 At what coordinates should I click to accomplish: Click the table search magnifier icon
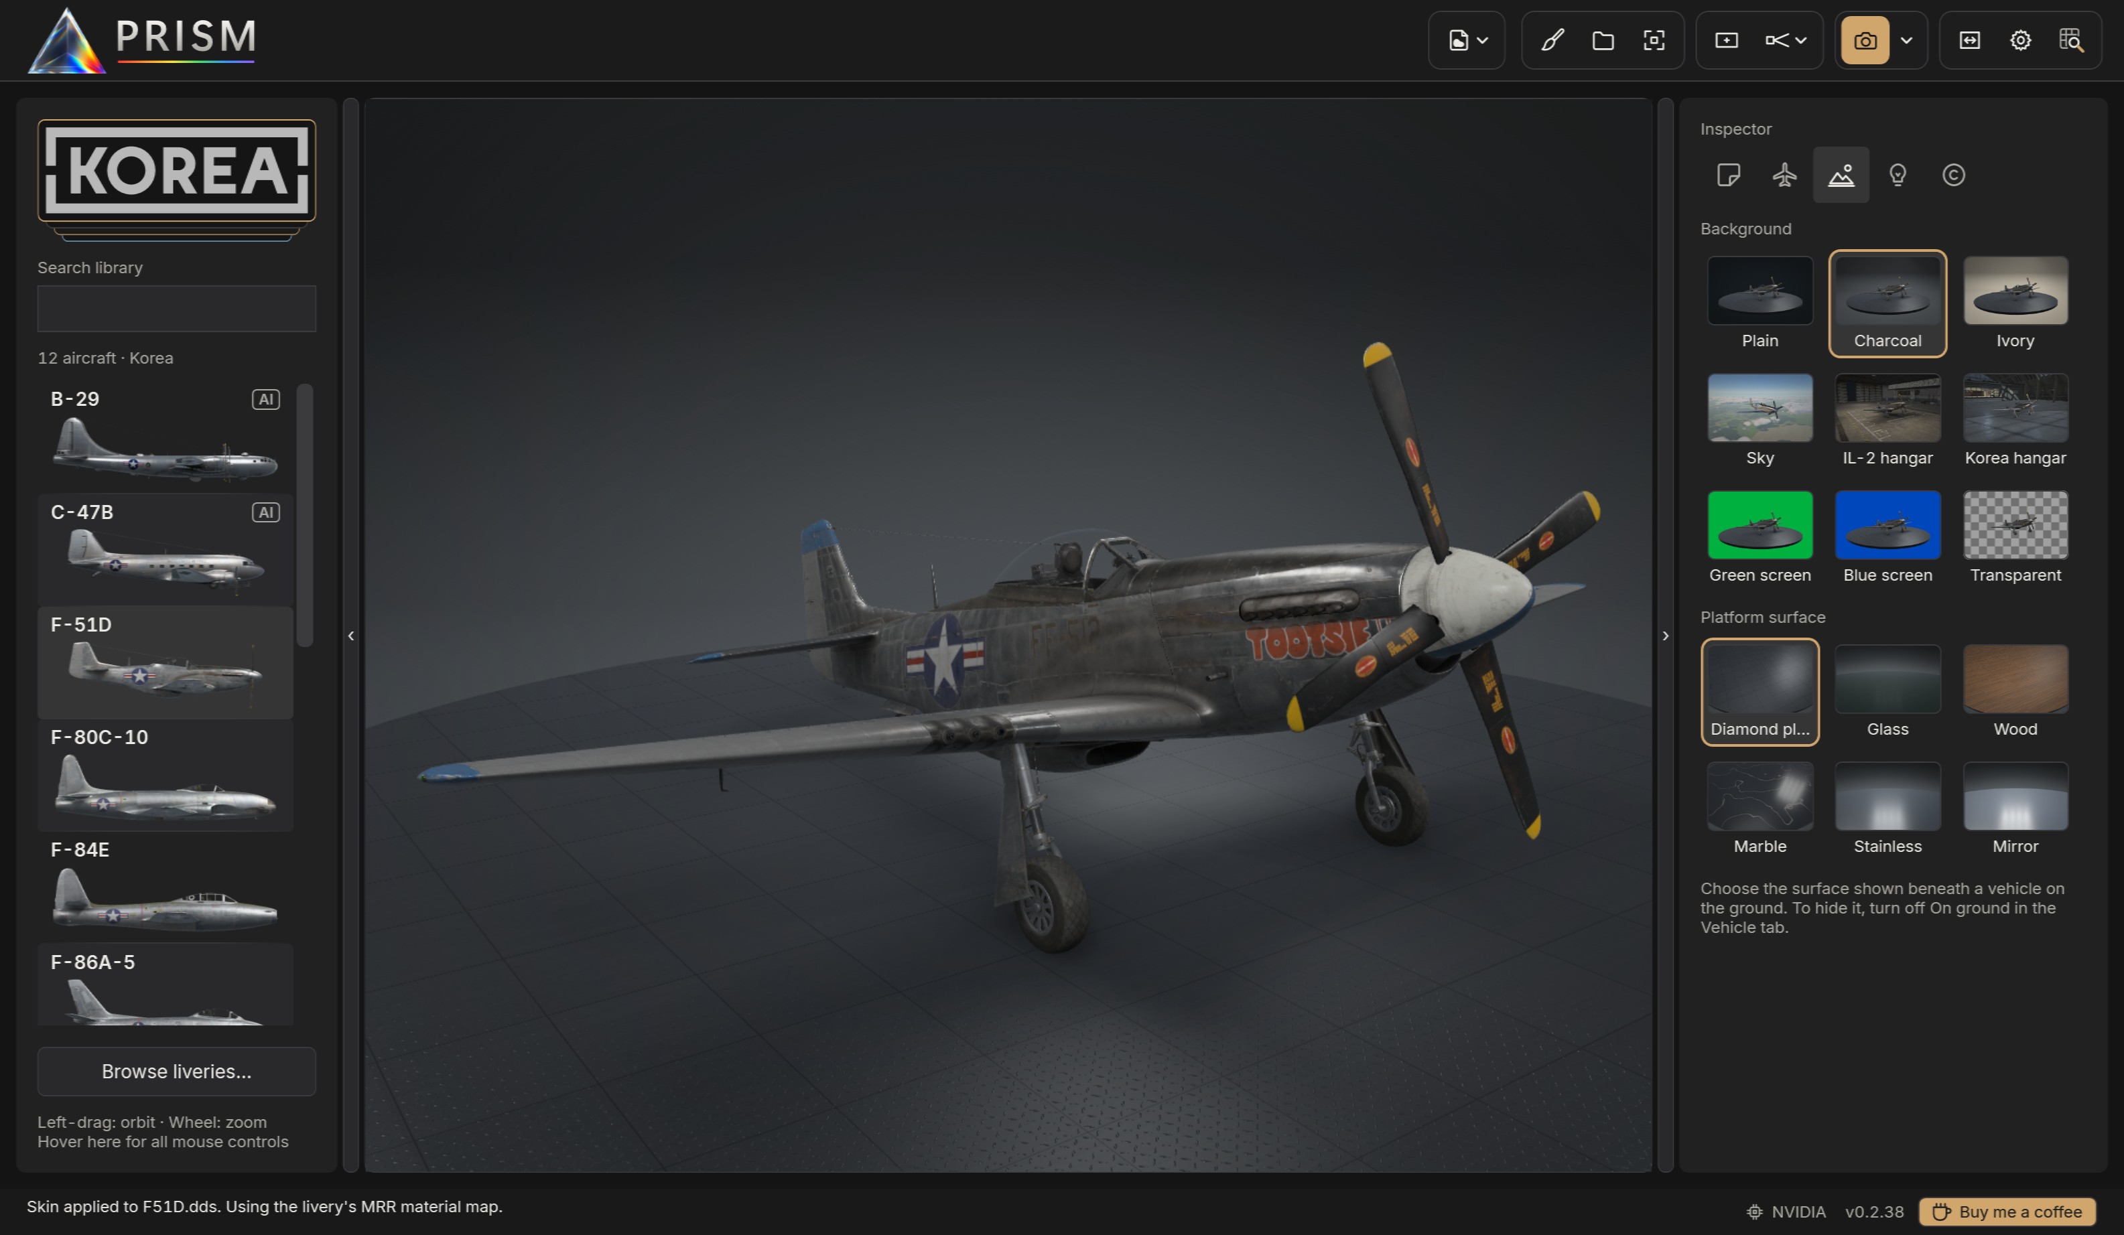click(x=2071, y=40)
